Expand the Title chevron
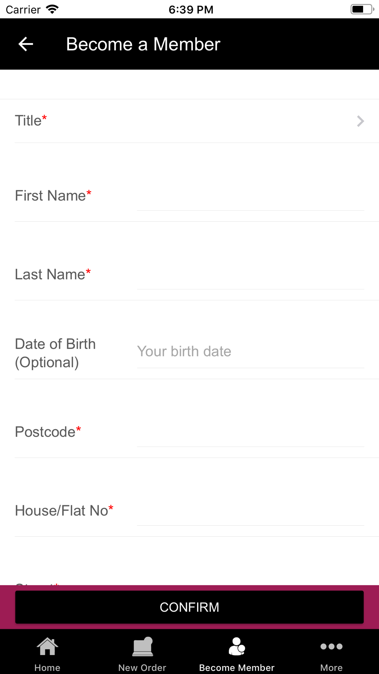The width and height of the screenshot is (379, 674). pyautogui.click(x=360, y=121)
